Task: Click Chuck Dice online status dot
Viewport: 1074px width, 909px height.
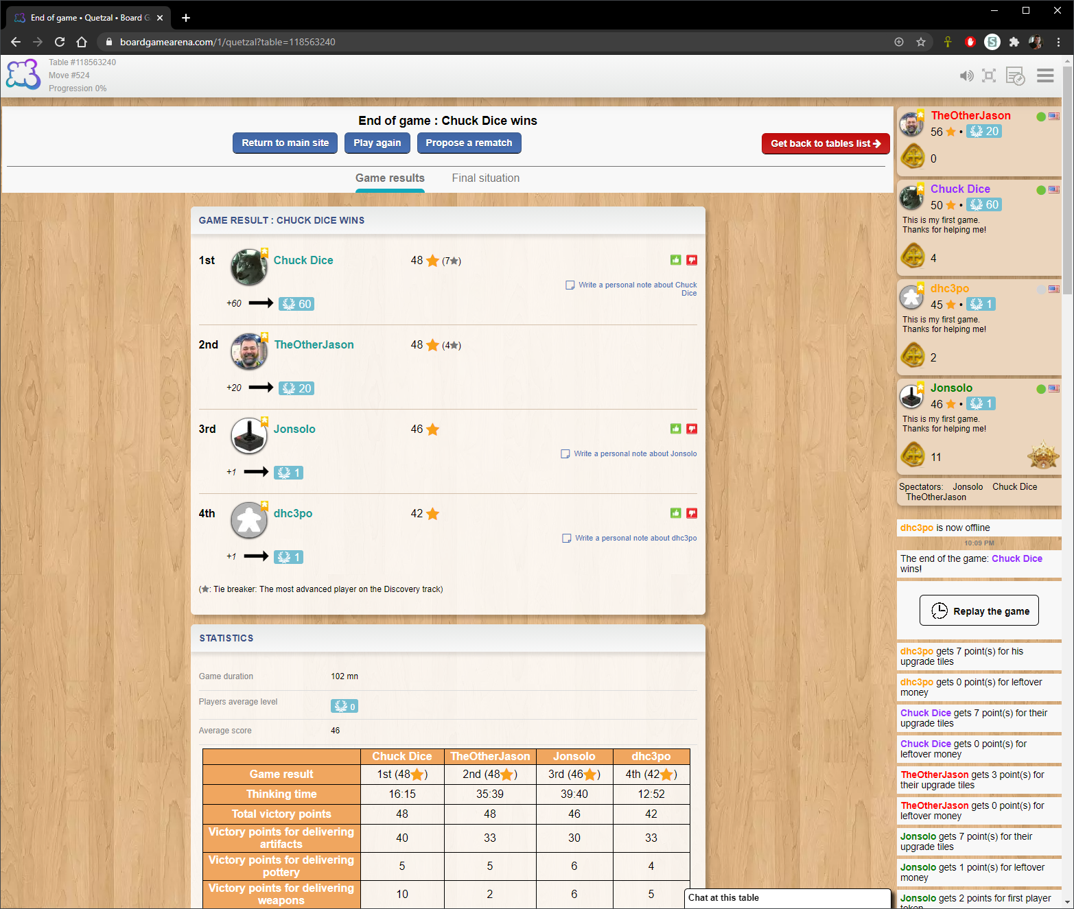Action: click(x=1041, y=190)
